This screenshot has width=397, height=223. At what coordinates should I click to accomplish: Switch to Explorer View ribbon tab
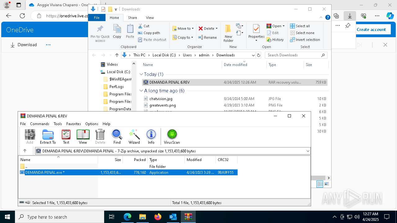point(150,18)
